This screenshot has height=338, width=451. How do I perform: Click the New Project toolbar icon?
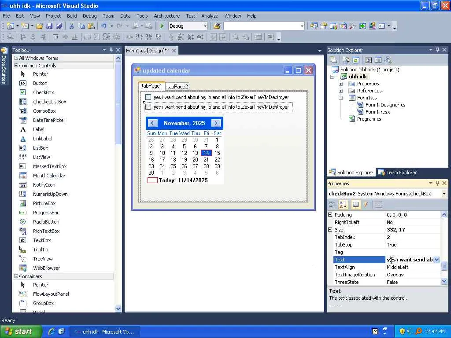pyautogui.click(x=11, y=26)
